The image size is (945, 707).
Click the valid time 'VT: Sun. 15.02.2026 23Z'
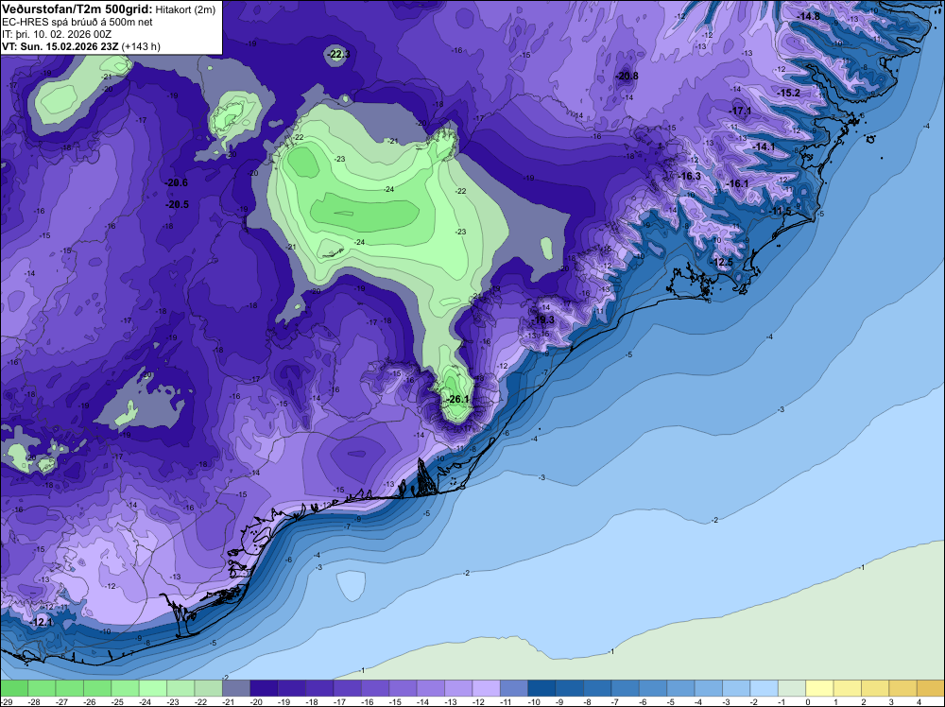[60, 46]
